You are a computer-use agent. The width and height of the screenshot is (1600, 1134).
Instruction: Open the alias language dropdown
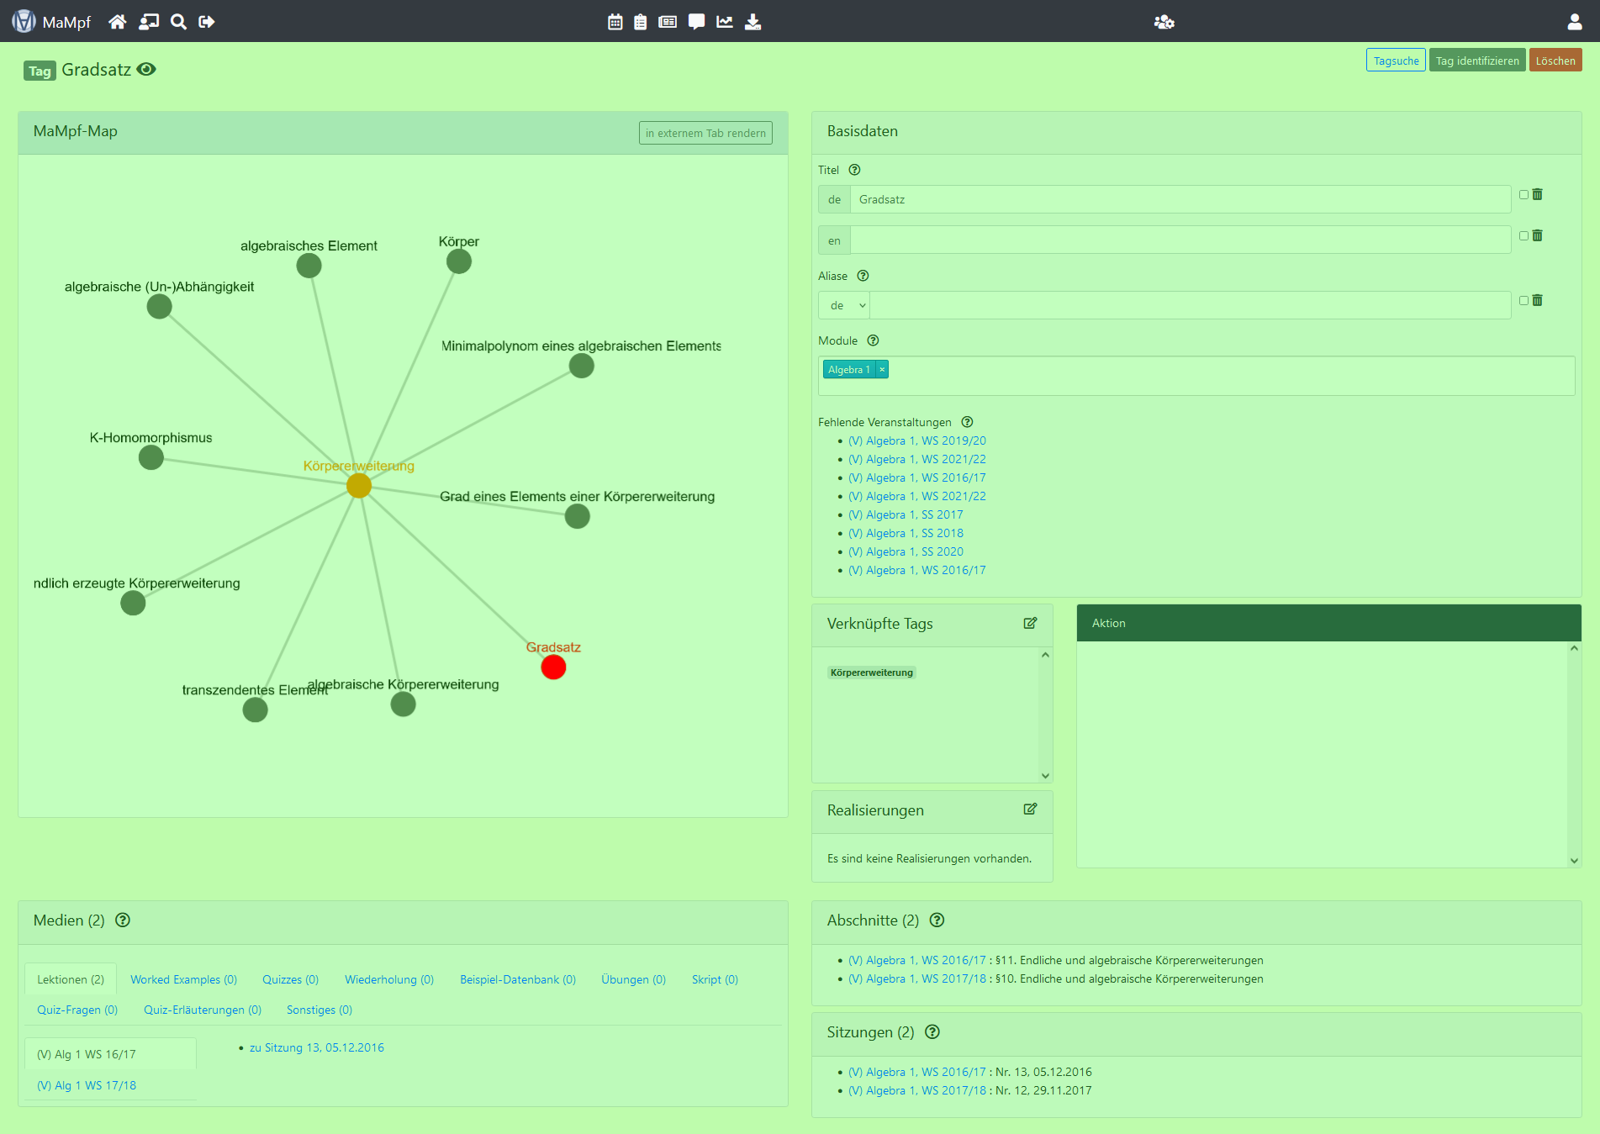(844, 306)
